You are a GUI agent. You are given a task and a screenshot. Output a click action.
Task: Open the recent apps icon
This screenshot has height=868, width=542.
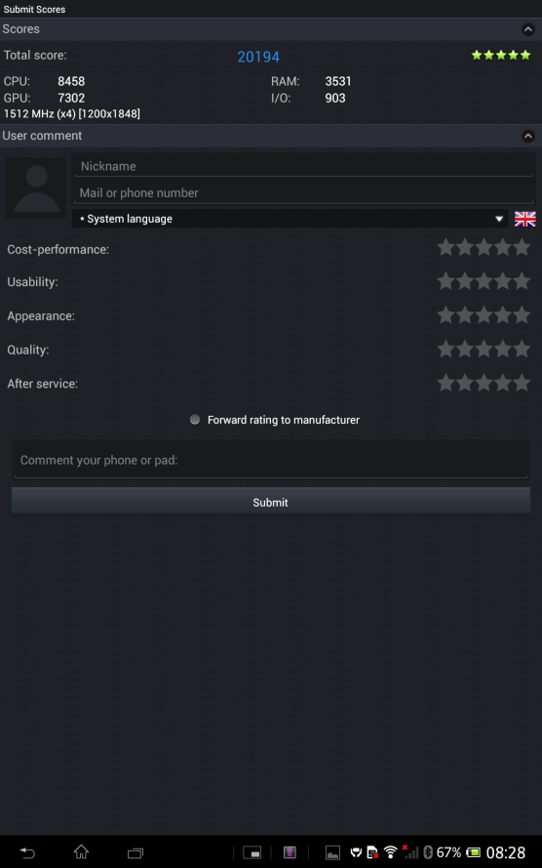pos(135,853)
